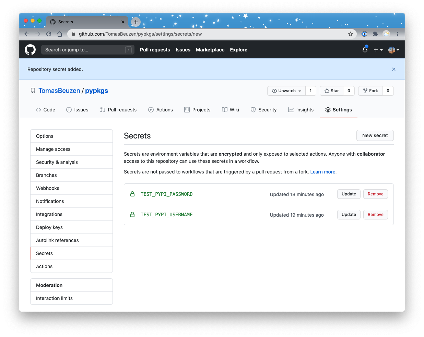Click the stargazers count next to Star
424x337 pixels.
tap(349, 91)
